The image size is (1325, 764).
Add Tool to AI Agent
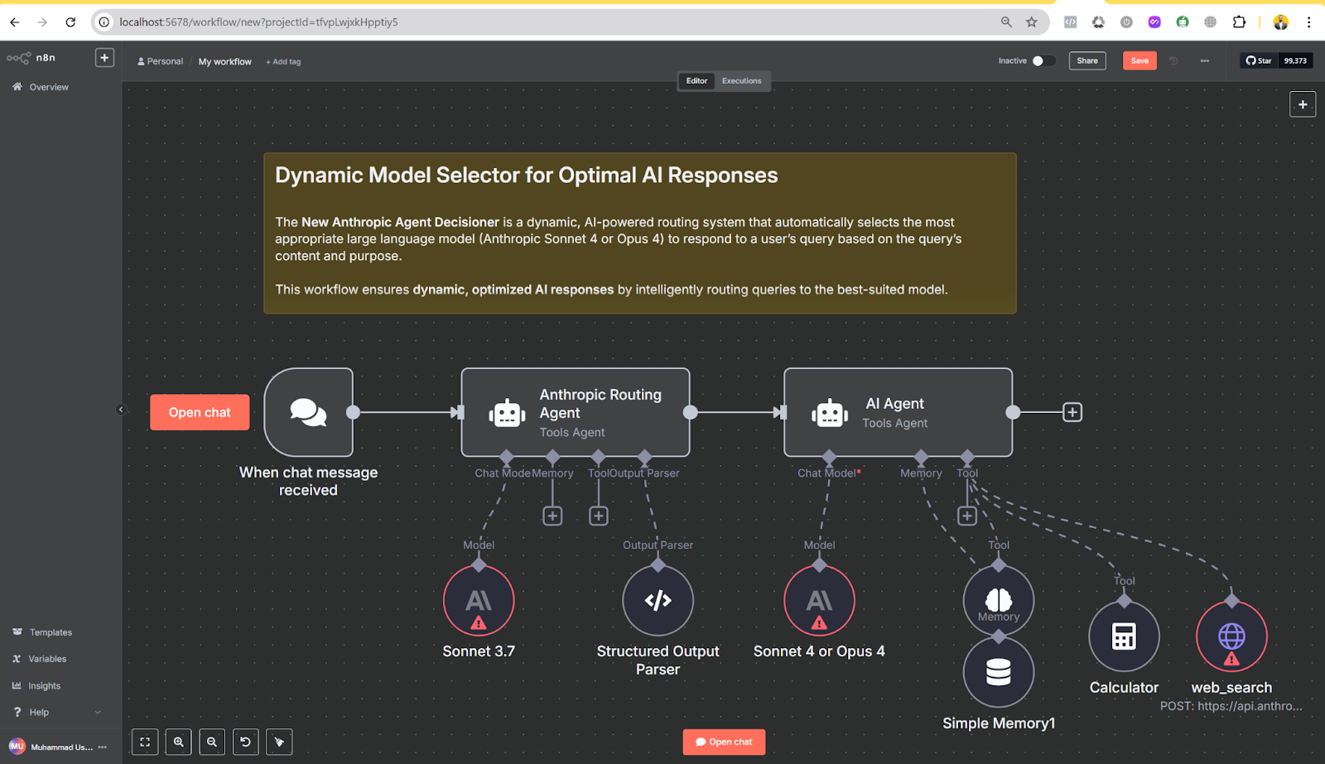pos(967,516)
